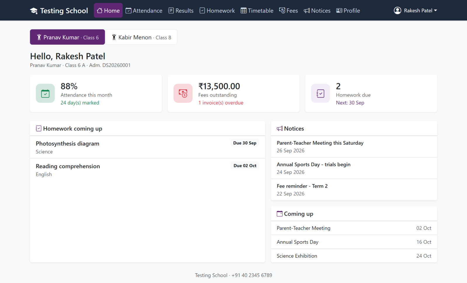
Task: Click the calendar-check icon beside Attendance
Action: click(128, 11)
